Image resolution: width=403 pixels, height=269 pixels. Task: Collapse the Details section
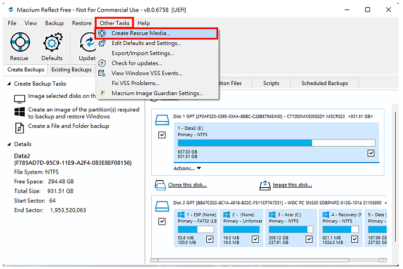(9, 144)
